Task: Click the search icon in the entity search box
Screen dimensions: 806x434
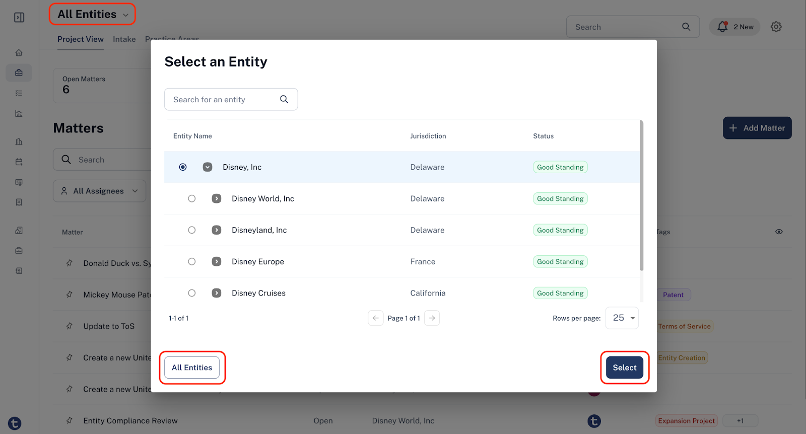Action: pos(284,99)
